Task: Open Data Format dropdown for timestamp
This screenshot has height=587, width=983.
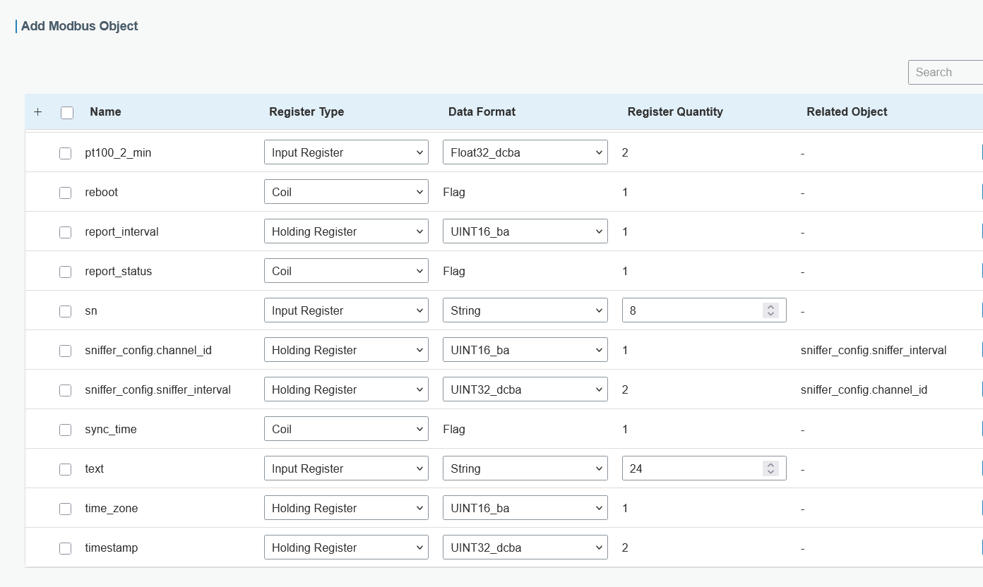Action: 525,547
